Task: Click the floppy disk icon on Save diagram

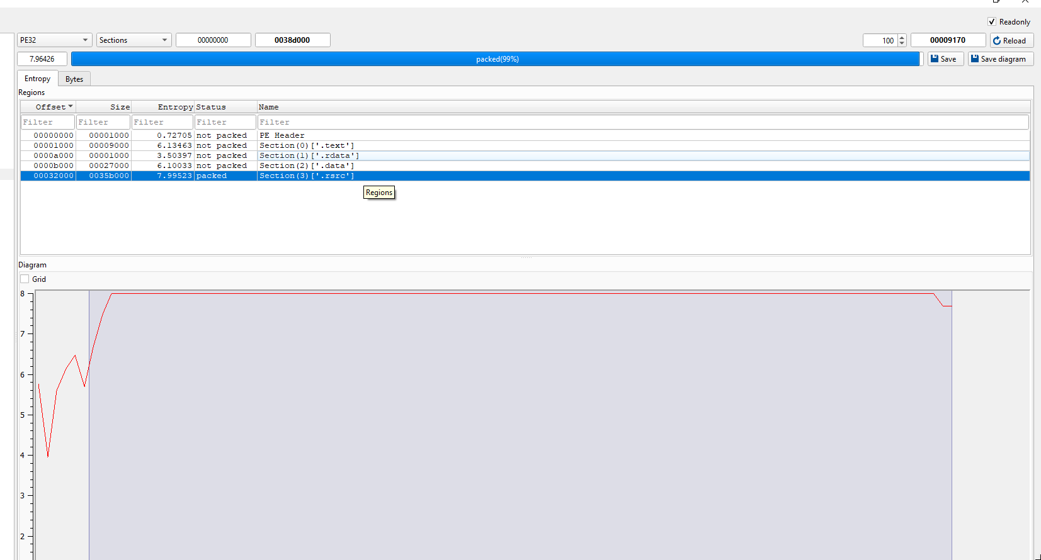Action: (x=975, y=59)
